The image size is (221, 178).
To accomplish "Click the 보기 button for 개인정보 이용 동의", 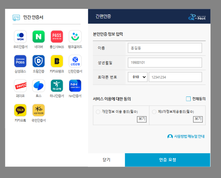I will tap(142, 119).
